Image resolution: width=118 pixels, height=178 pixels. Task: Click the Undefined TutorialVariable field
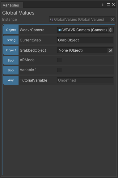[x=85, y=80]
